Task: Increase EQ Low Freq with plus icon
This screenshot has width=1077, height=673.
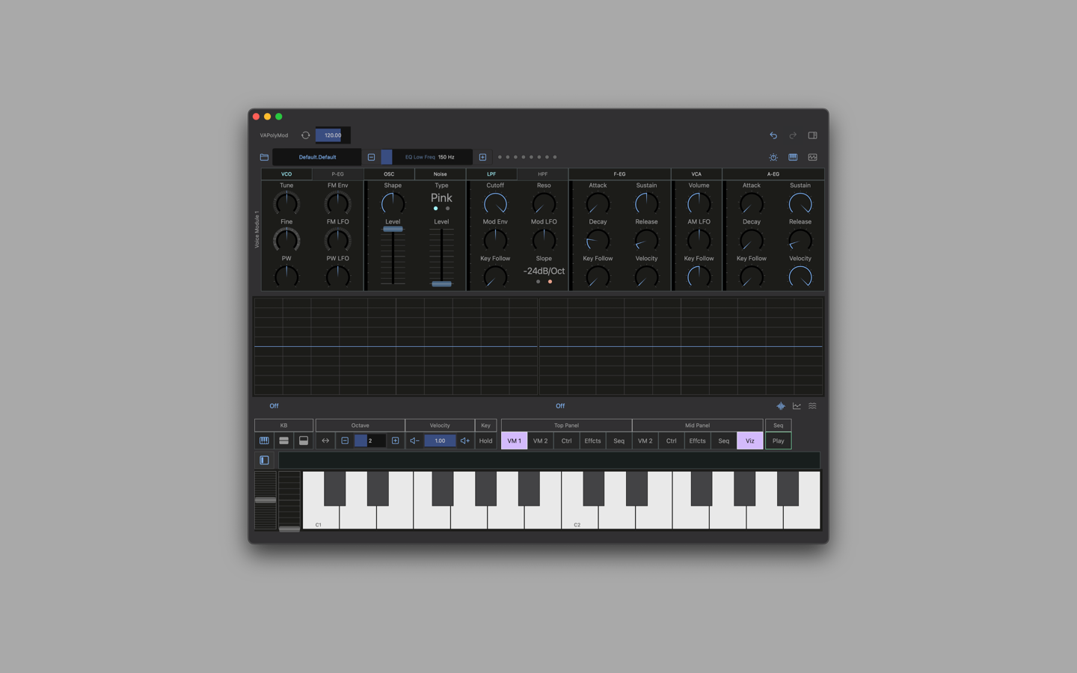Action: click(x=482, y=157)
